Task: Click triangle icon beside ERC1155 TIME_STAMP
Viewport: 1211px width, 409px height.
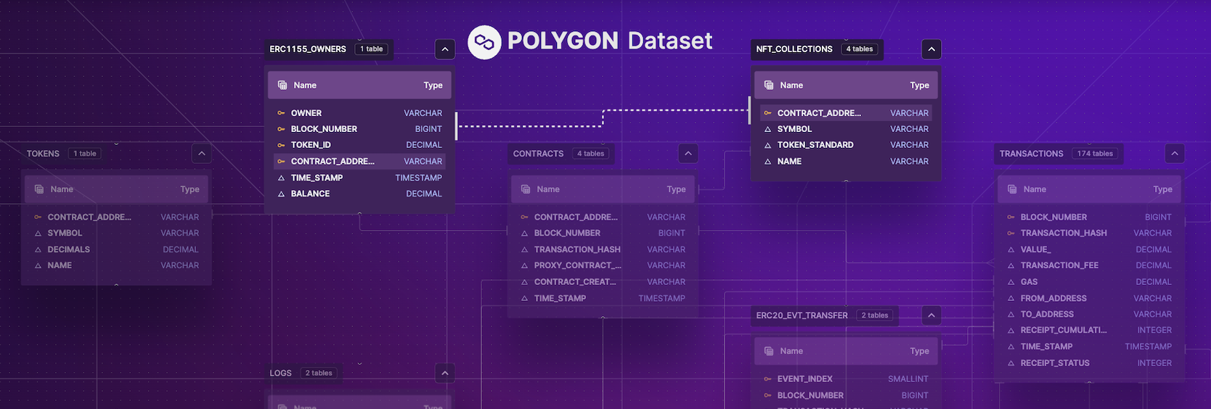Action: point(281,178)
